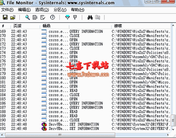Click the time column header above the timestamps
This screenshot has height=138, width=176.
[25, 26]
